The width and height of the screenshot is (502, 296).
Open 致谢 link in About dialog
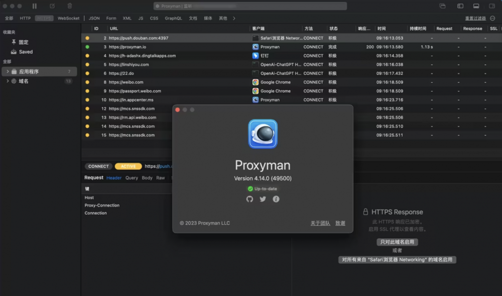(x=340, y=223)
